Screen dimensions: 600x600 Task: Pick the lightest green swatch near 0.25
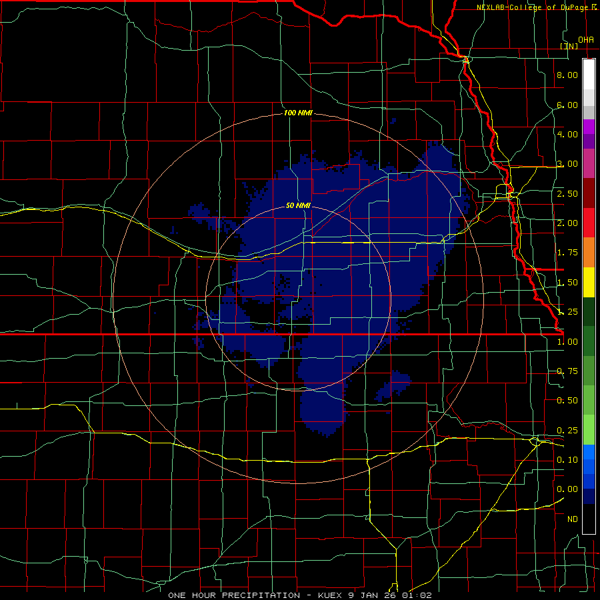589,430
